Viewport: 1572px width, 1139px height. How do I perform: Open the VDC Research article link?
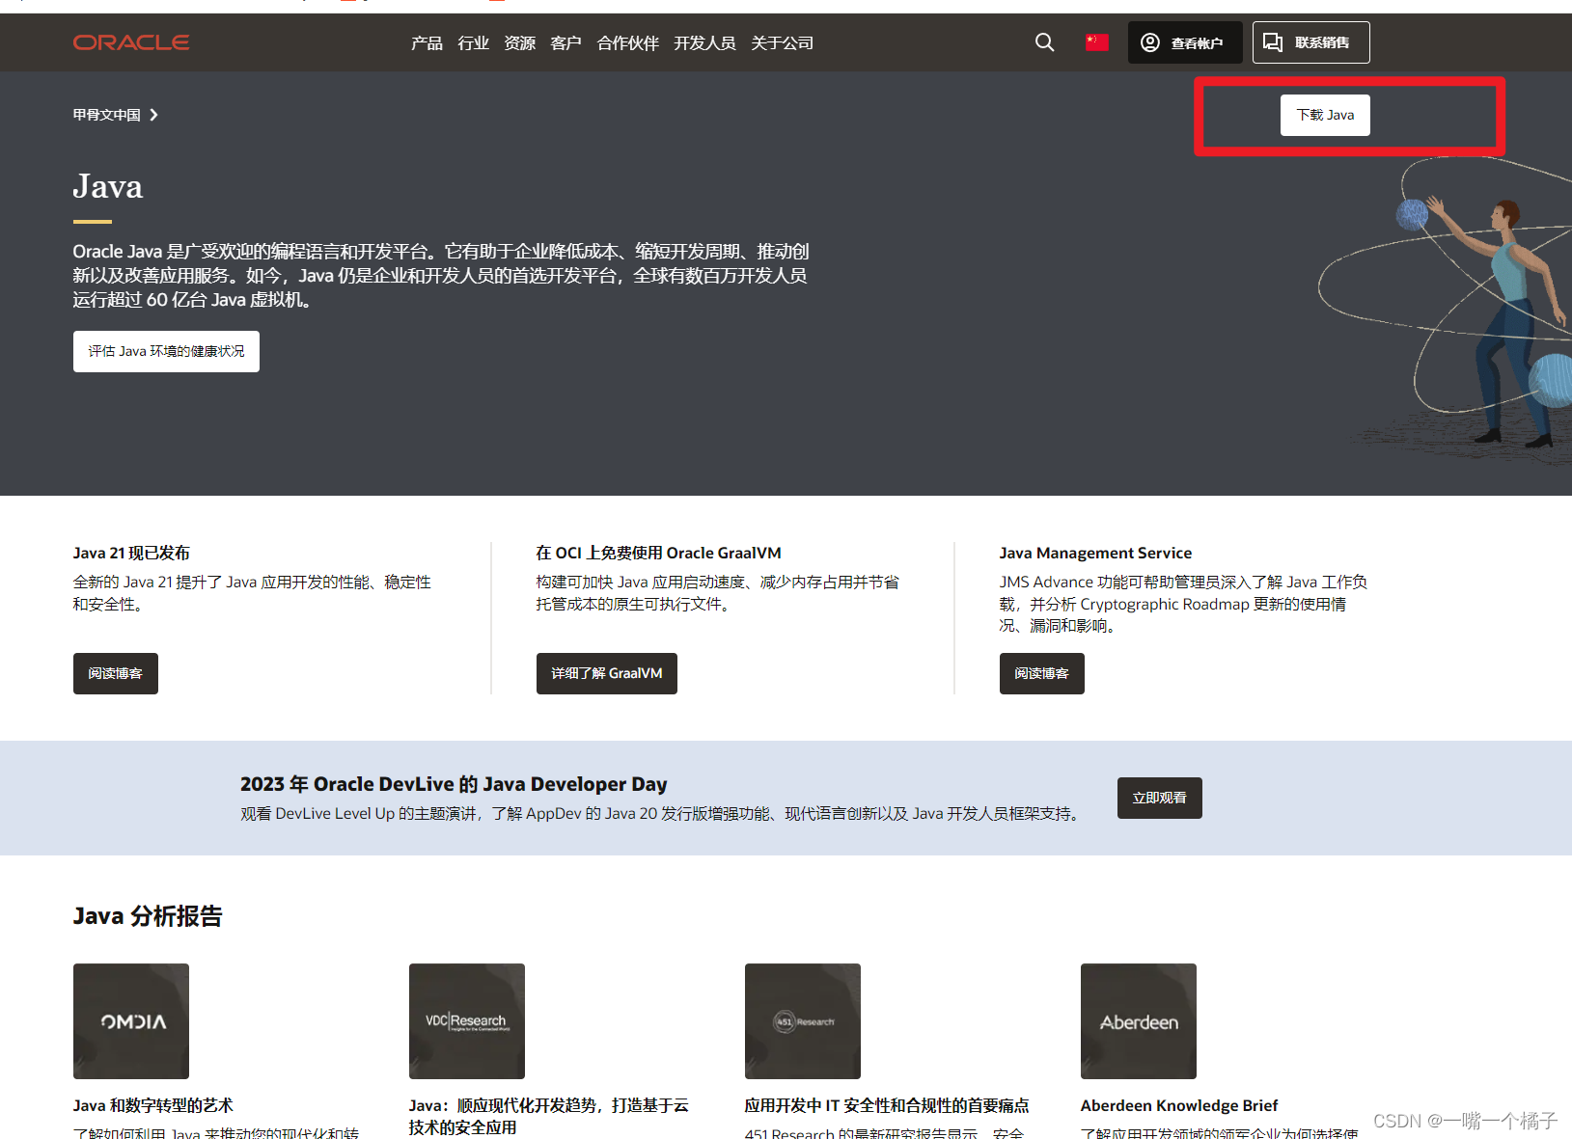pyautogui.click(x=466, y=1020)
